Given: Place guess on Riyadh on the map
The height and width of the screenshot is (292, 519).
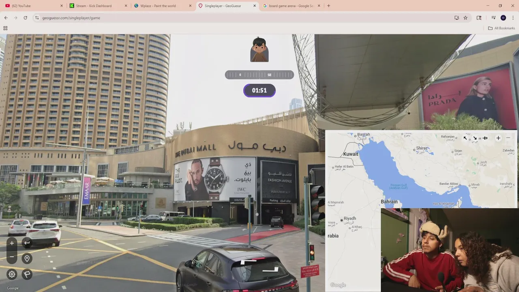Looking at the screenshot, I should pyautogui.click(x=349, y=219).
